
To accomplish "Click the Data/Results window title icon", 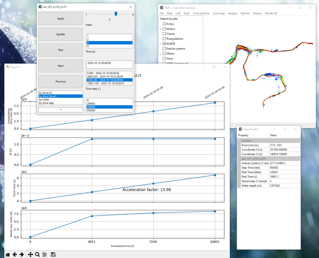I will coord(240,129).
